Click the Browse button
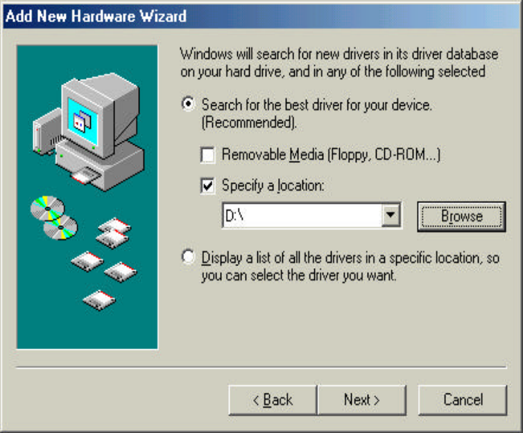 pyautogui.click(x=462, y=216)
